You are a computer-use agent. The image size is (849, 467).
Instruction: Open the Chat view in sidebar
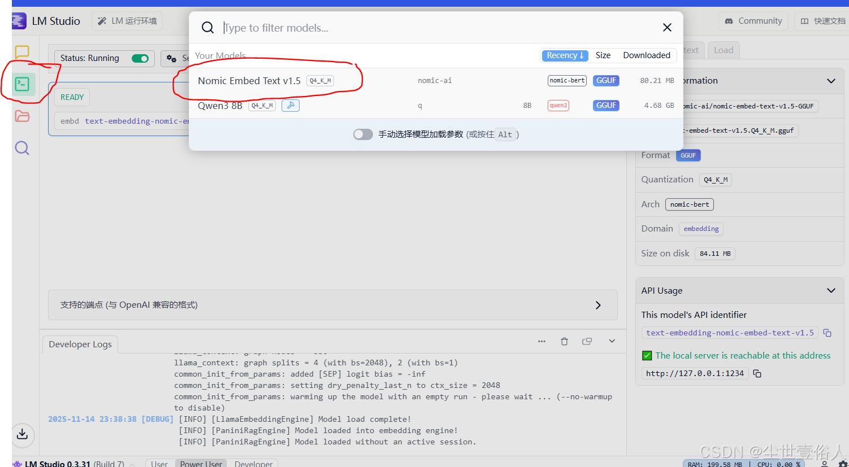(x=22, y=53)
